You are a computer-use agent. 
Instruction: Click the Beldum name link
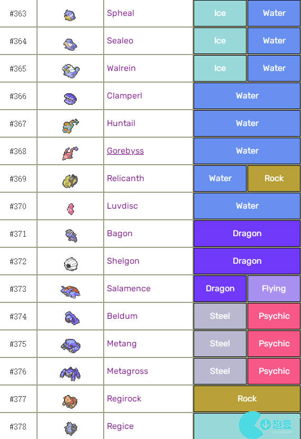[122, 316]
